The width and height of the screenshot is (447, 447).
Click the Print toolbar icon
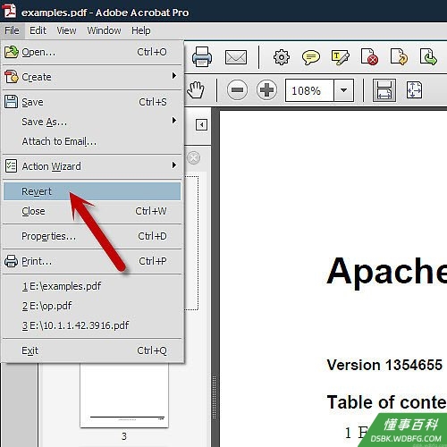(x=202, y=56)
